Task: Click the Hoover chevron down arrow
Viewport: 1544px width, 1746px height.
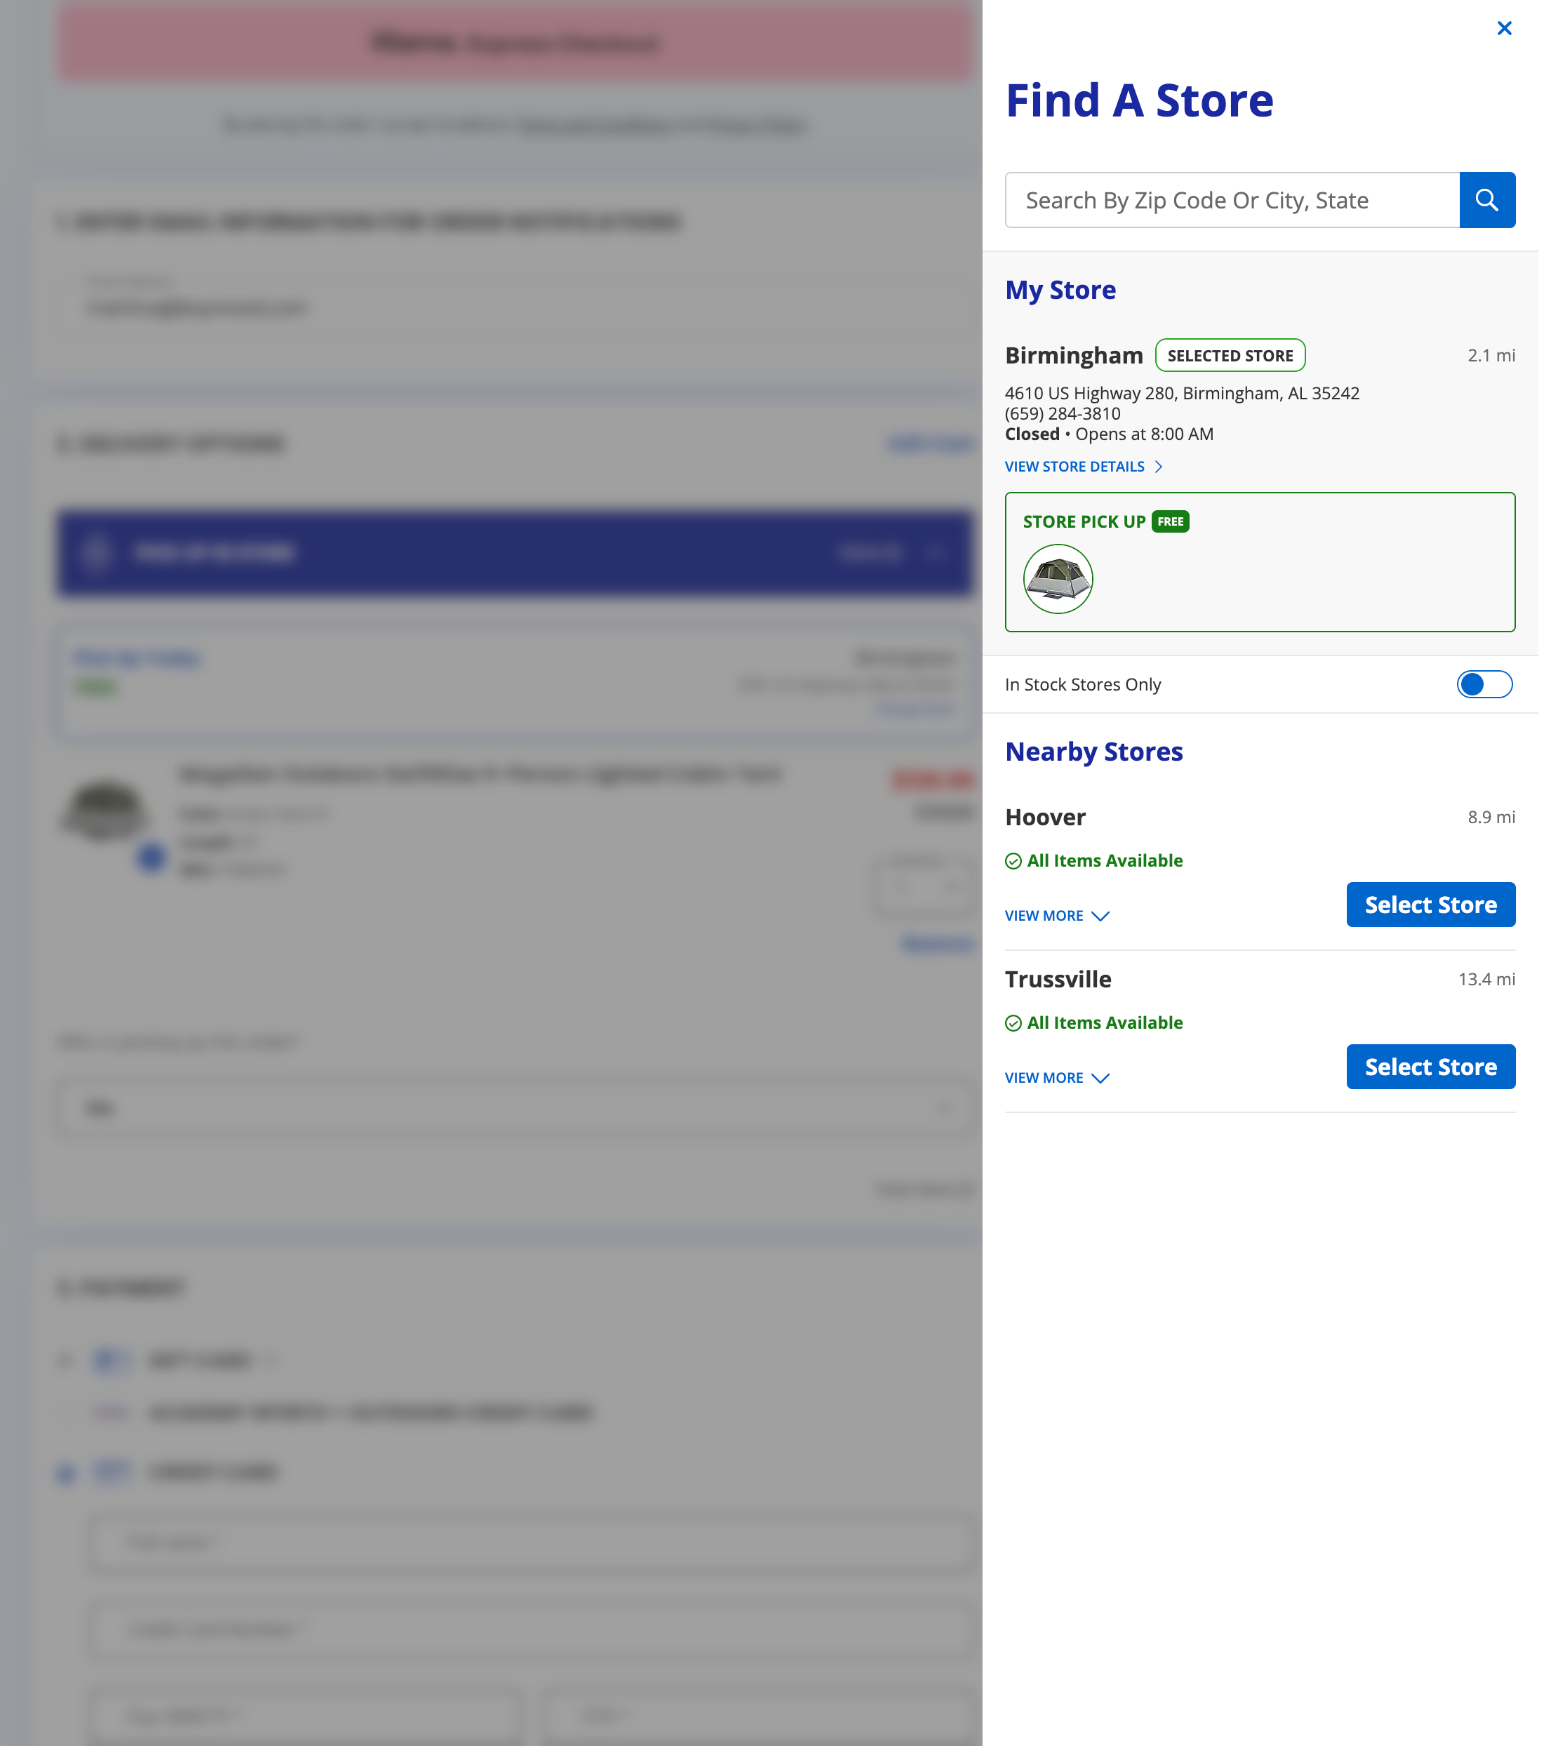Action: pos(1100,916)
